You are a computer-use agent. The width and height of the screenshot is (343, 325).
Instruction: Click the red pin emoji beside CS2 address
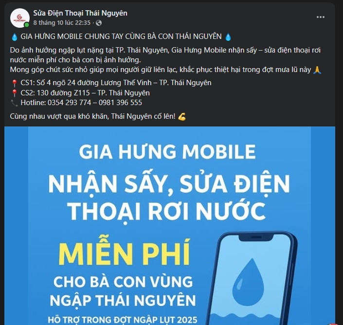15,93
